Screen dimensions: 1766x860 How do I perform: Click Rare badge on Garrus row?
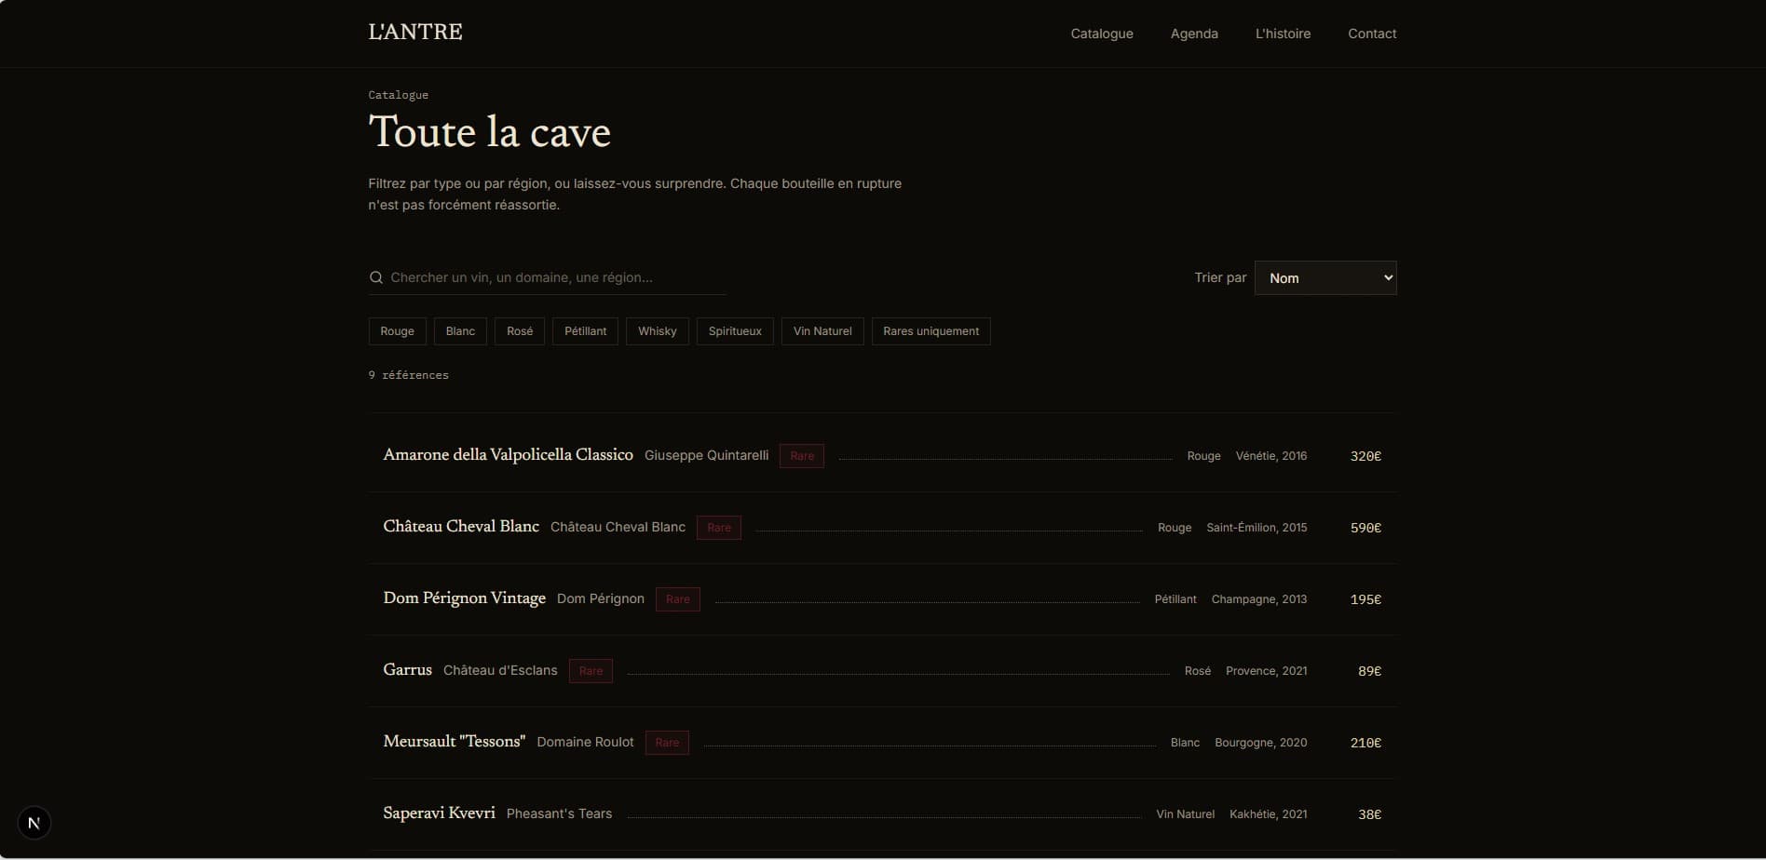point(591,671)
